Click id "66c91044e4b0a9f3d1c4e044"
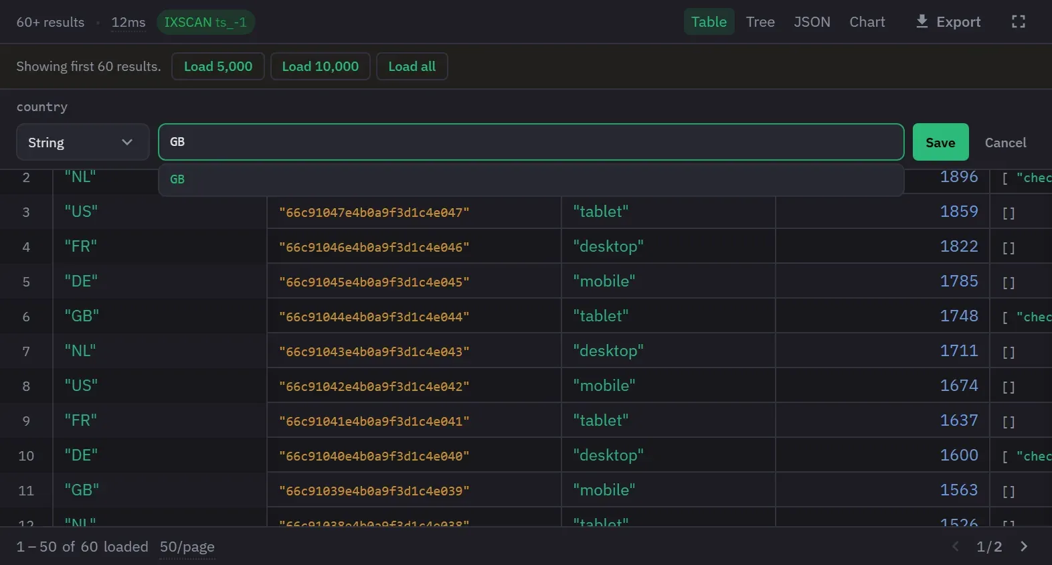The height and width of the screenshot is (565, 1052). [x=374, y=317]
